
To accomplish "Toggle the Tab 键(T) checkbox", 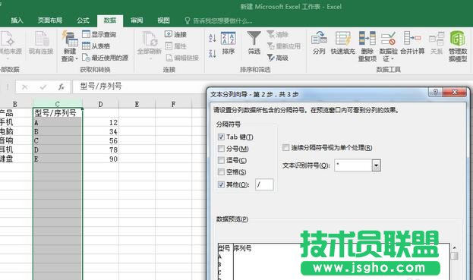I will coord(221,137).
